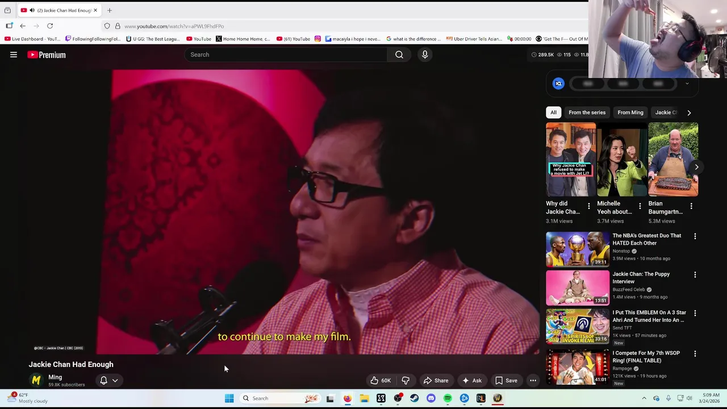Open options for Why did Jackie Chan Short
The width and height of the screenshot is (727, 409).
pyautogui.click(x=588, y=206)
